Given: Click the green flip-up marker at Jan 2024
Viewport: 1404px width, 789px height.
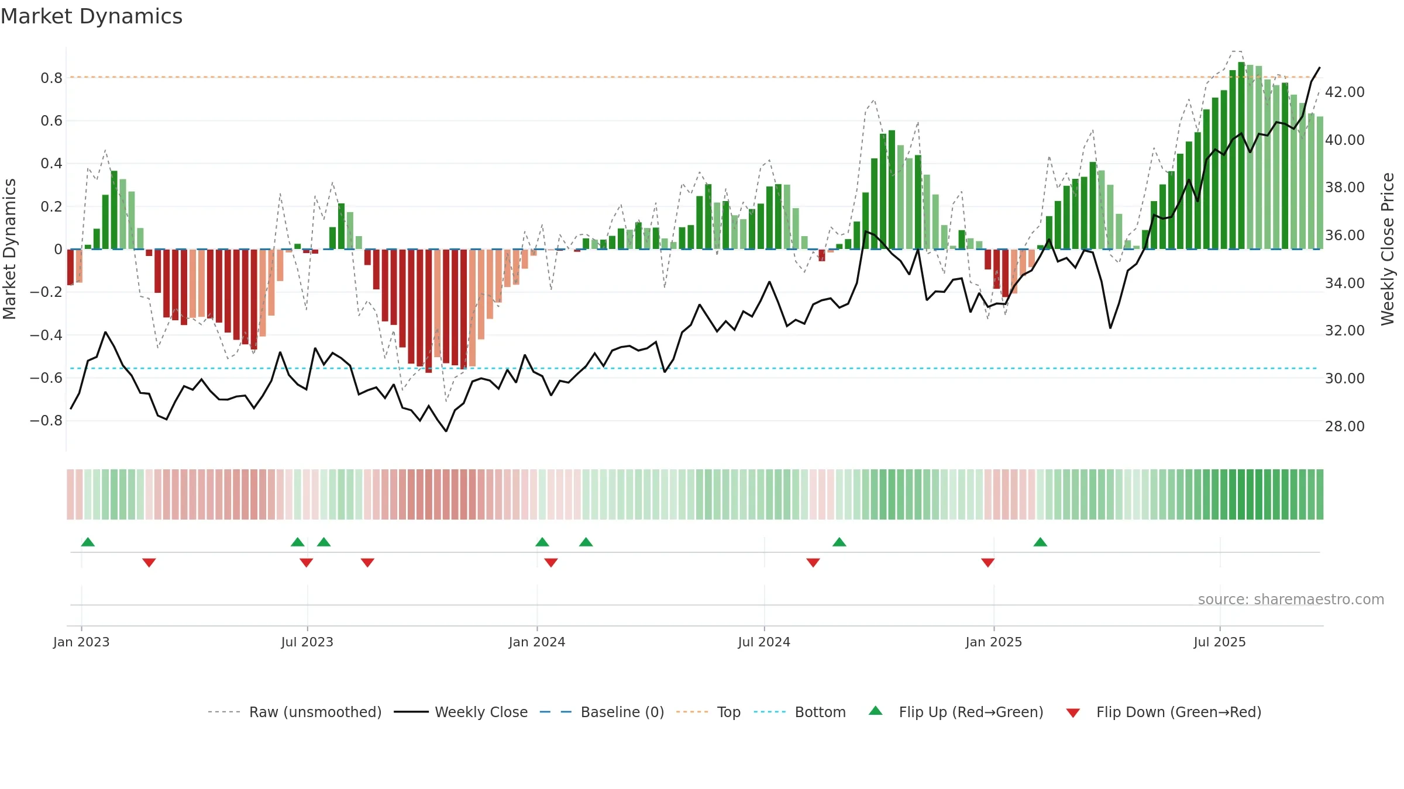Looking at the screenshot, I should pyautogui.click(x=542, y=542).
